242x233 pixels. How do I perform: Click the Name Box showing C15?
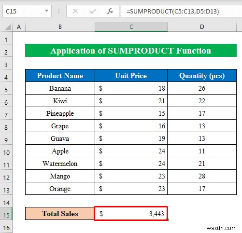click(x=27, y=11)
